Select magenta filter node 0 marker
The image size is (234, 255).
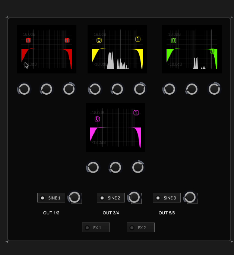pos(97,119)
